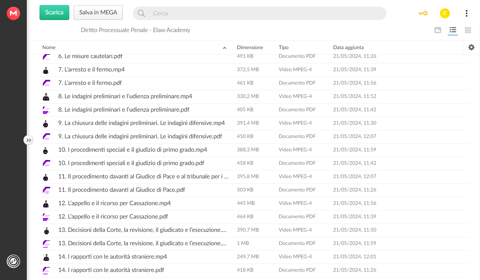This screenshot has width=480, height=280.
Task: Open column settings gear icon
Action: click(x=471, y=47)
